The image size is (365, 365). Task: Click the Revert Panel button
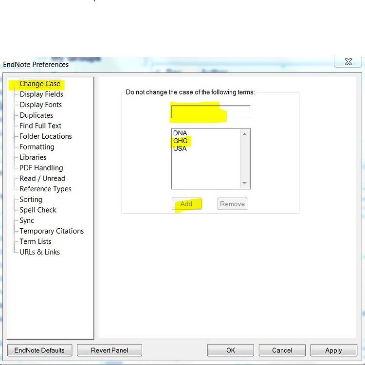tap(109, 350)
